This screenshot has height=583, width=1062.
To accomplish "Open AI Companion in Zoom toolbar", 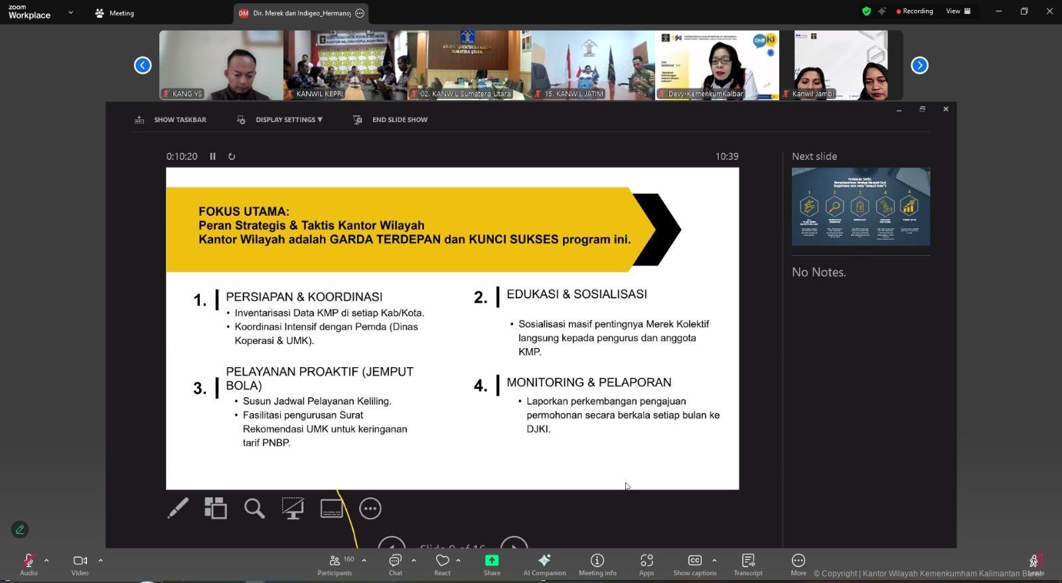I will (544, 564).
